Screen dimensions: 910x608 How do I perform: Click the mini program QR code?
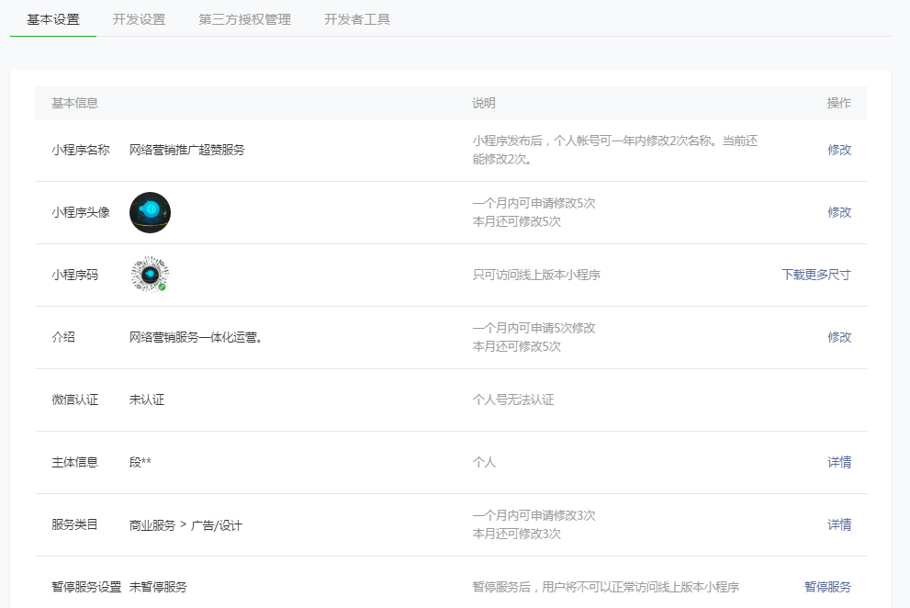click(x=150, y=274)
